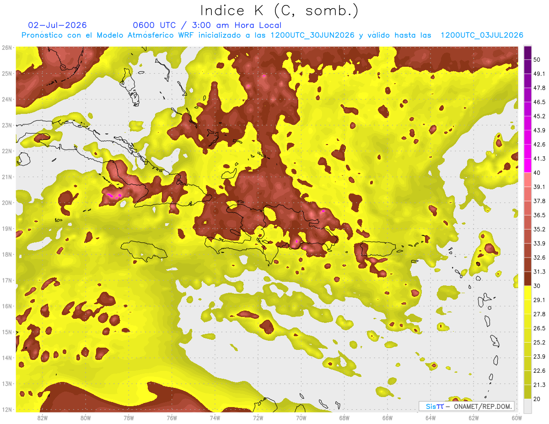Click the "16N" latitude label
Viewport: 549px width, 424px height.
(x=7, y=306)
